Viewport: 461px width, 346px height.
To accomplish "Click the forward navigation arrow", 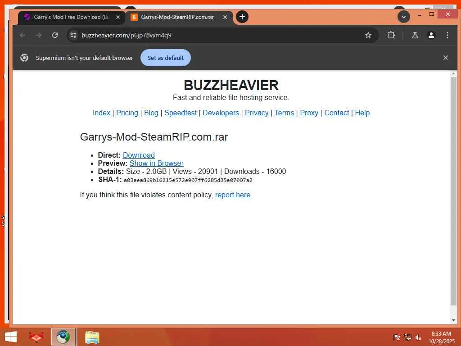I will [39, 35].
